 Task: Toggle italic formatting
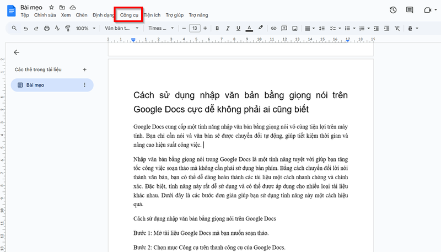pyautogui.click(x=228, y=28)
